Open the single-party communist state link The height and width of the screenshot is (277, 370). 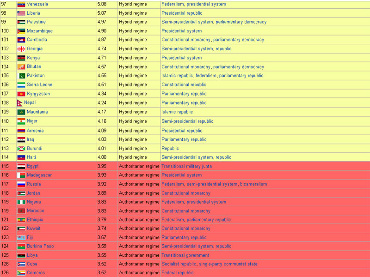228,264
